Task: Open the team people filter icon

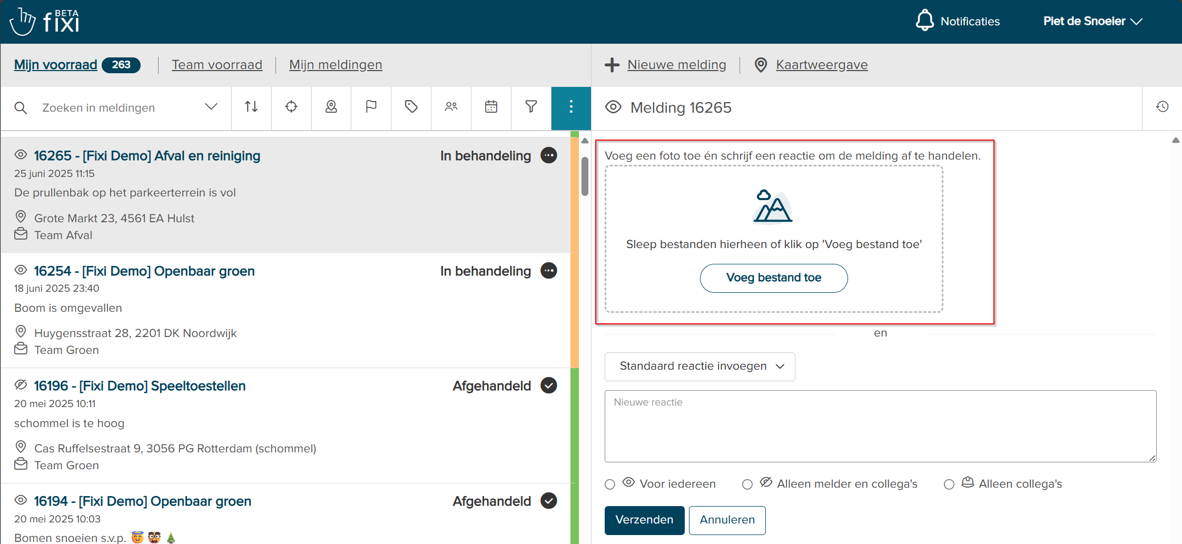Action: click(451, 107)
